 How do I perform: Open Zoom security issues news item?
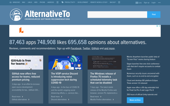coord(143,75)
